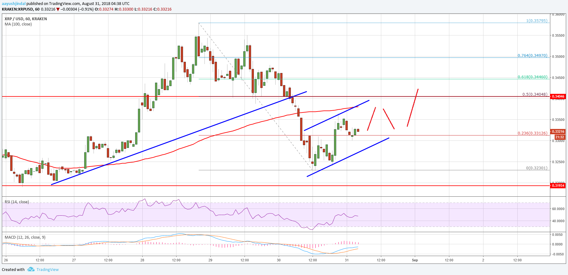
Task: Click the 1(0.35795) Fibonacci level label
Action: (x=537, y=21)
